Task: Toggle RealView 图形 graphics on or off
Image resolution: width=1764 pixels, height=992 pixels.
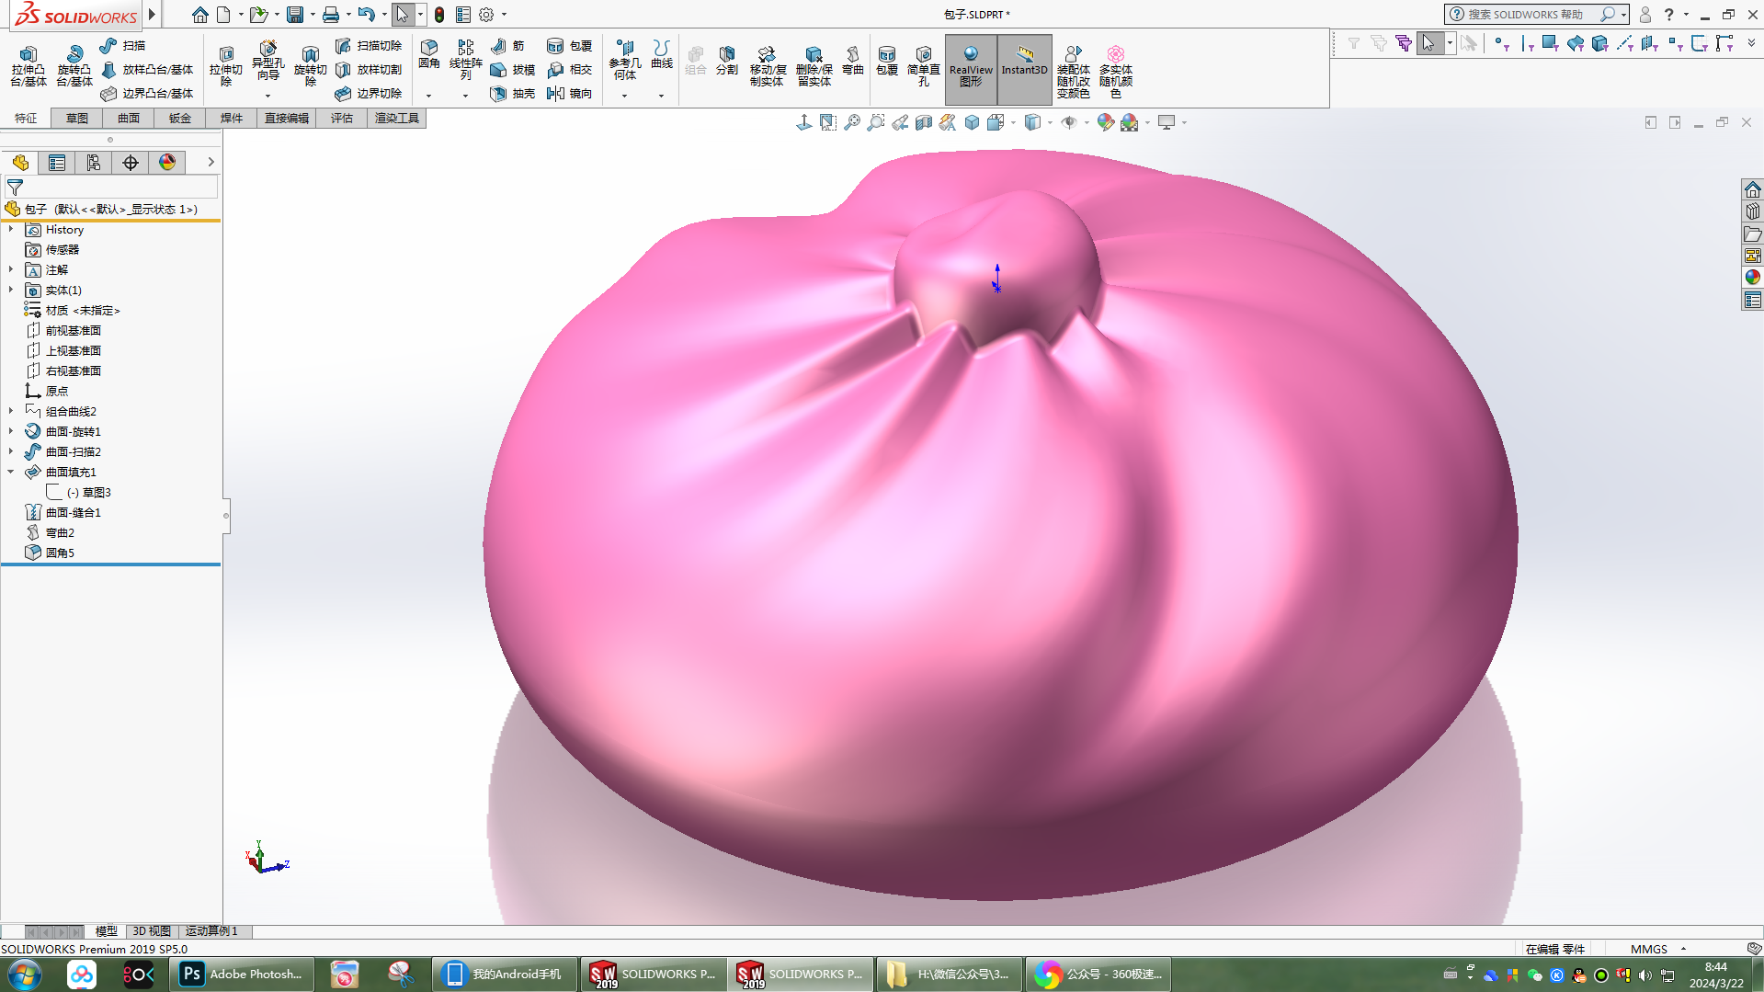Action: click(971, 66)
